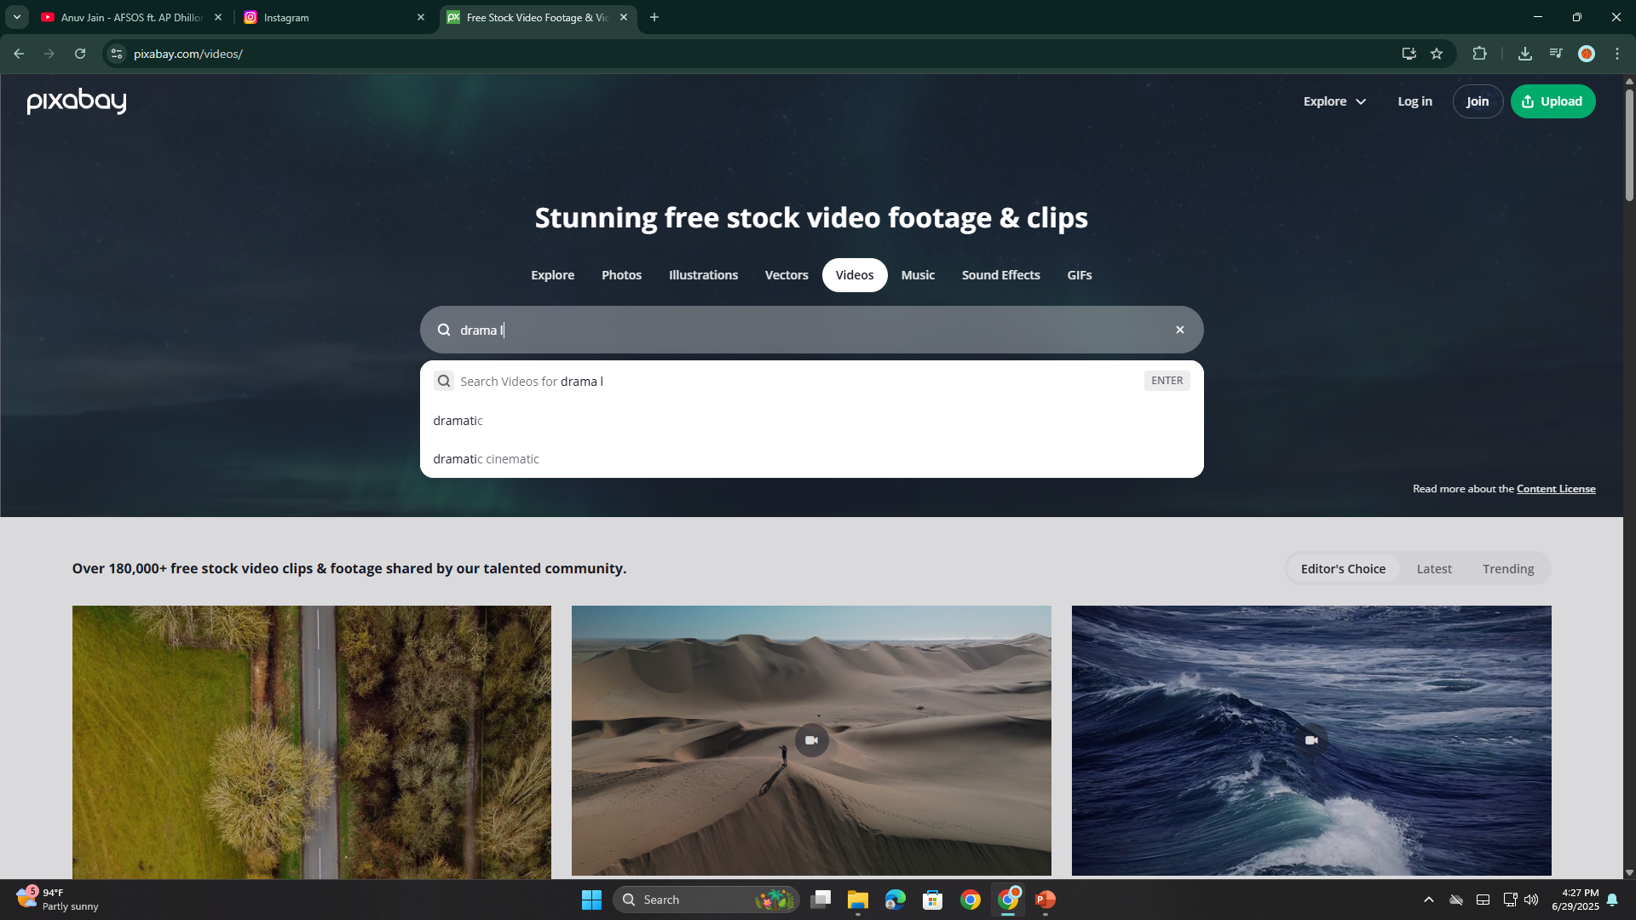
Task: Choose the Editor's Choice filter
Action: click(x=1343, y=569)
